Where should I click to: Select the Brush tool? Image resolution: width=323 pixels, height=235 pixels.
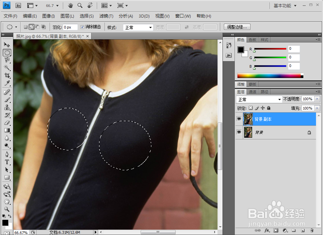point(7,100)
